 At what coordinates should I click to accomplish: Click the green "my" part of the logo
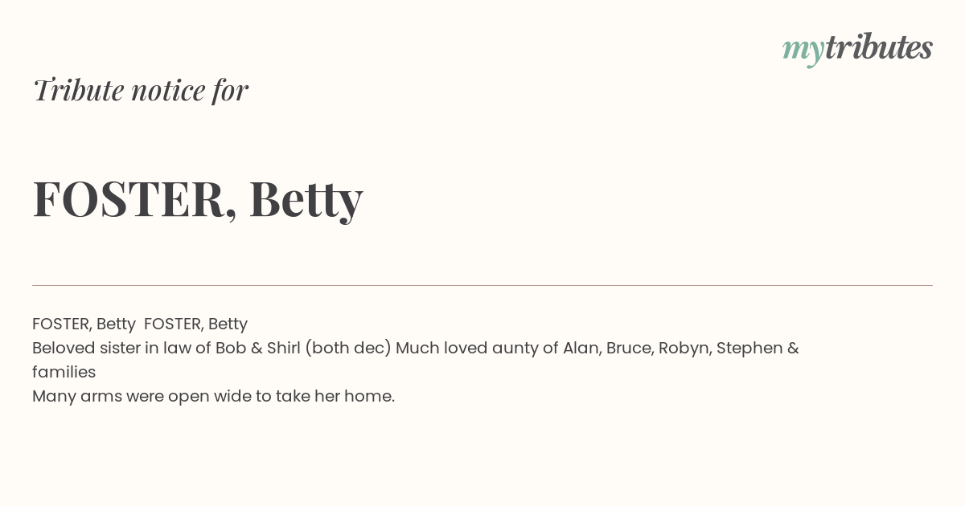coord(803,51)
